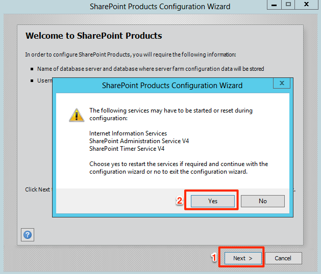Click No to exit the wizard
321x274 pixels.
pyautogui.click(x=263, y=201)
